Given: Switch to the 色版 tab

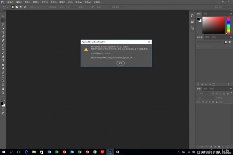Looking at the screenshot, I should click(205, 89).
